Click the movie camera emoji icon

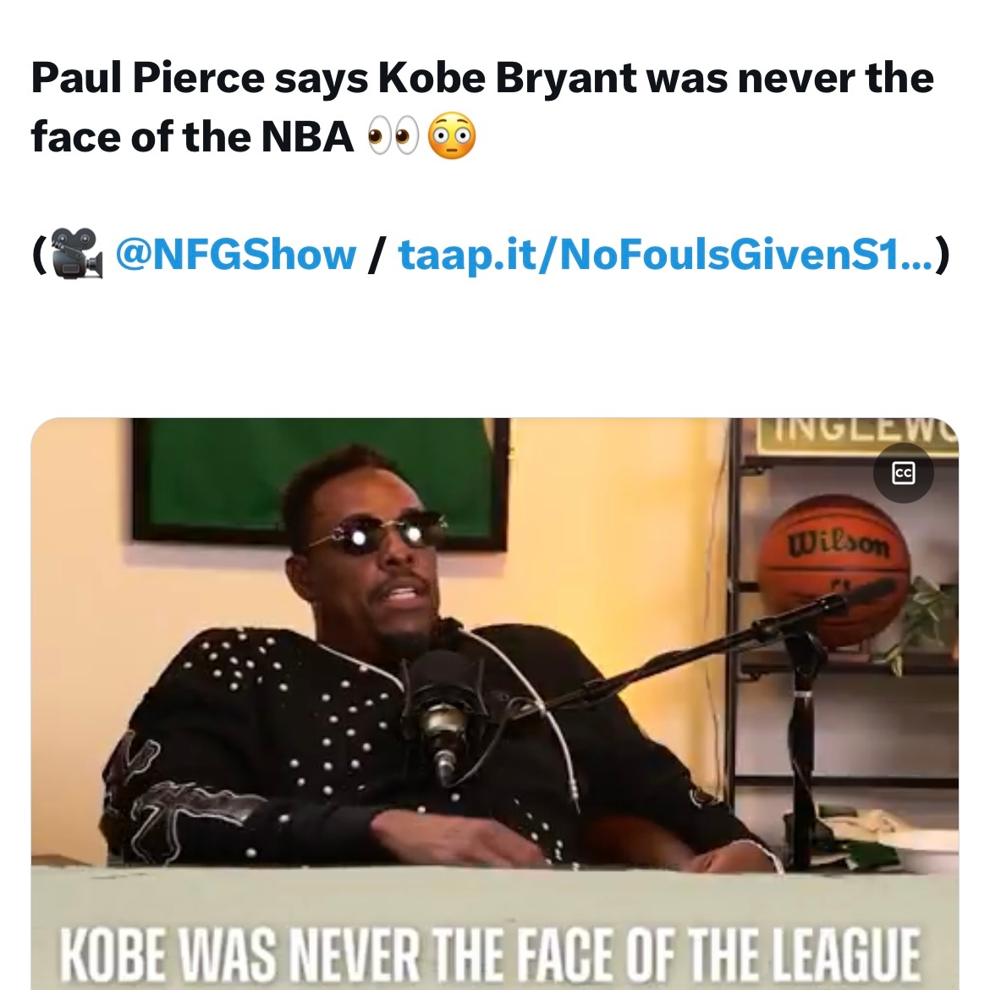(76, 254)
